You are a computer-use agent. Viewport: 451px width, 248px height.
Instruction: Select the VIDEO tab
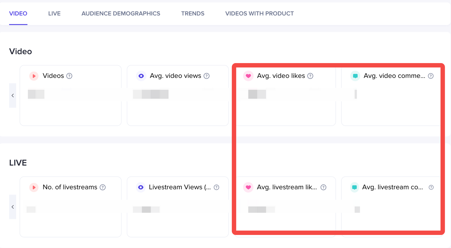(18, 13)
